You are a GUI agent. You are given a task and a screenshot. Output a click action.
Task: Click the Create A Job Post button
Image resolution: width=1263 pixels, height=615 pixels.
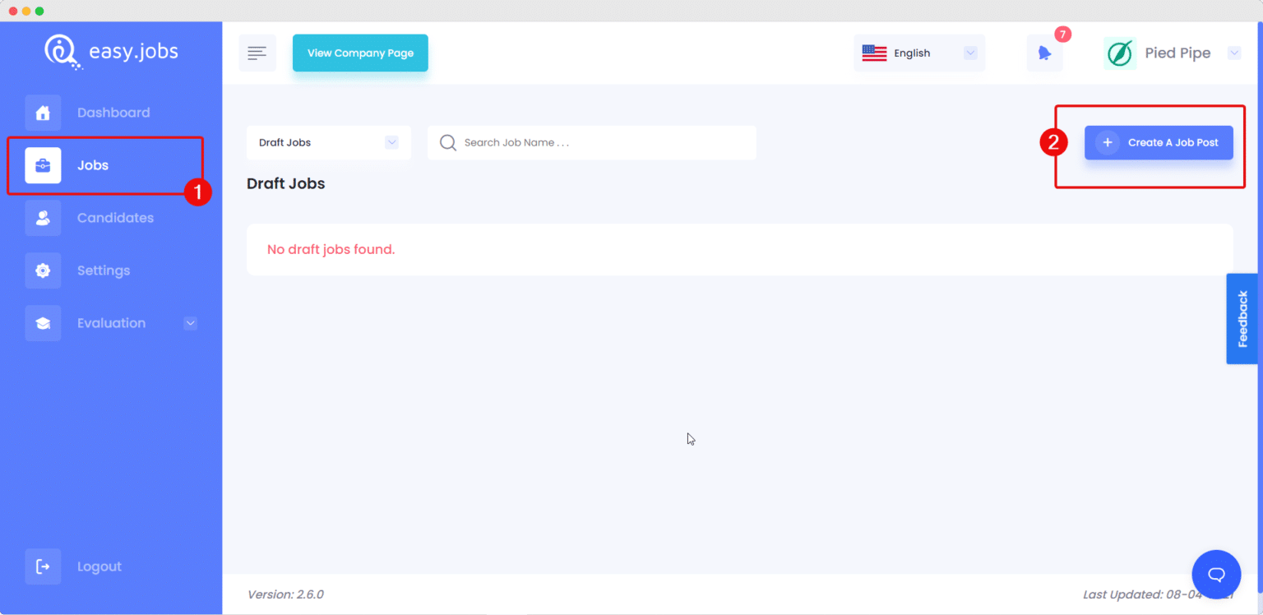(x=1158, y=143)
